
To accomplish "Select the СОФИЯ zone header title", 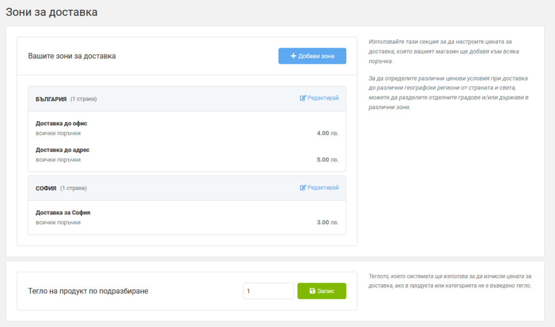I will [46, 188].
